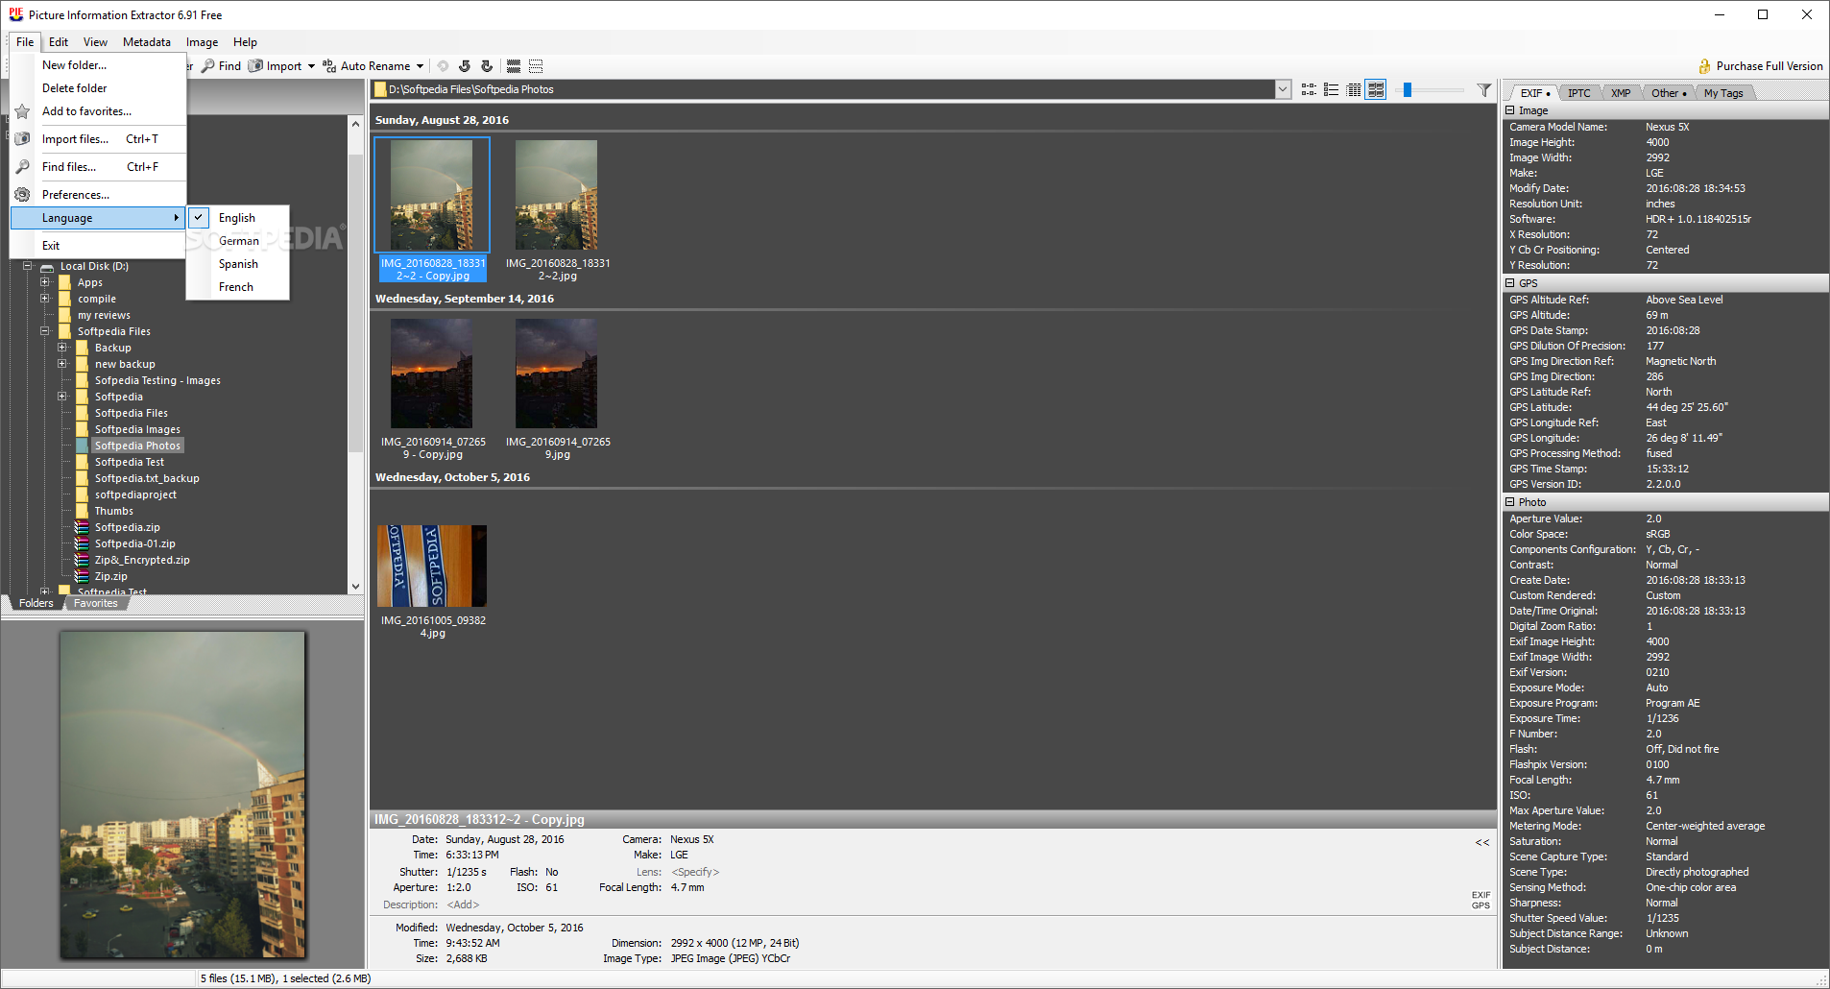The width and height of the screenshot is (1830, 989).
Task: Click folder tree scrollbar down arrow
Action: [355, 587]
